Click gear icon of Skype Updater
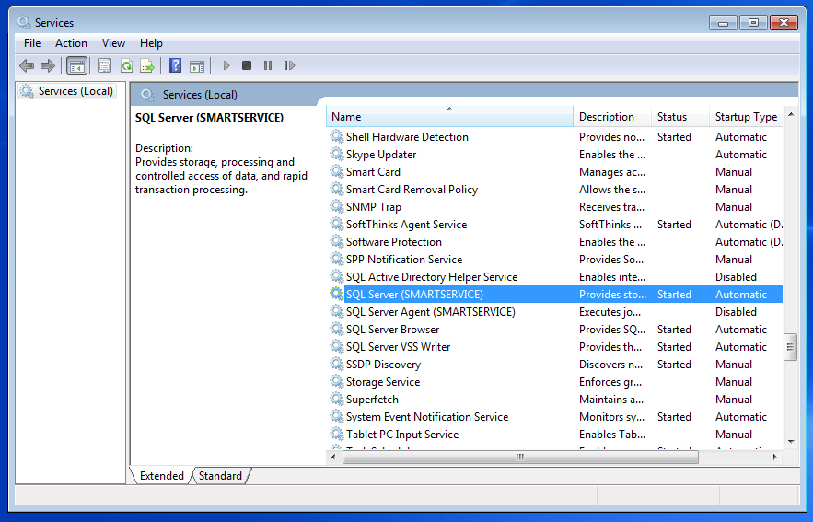 [x=337, y=154]
